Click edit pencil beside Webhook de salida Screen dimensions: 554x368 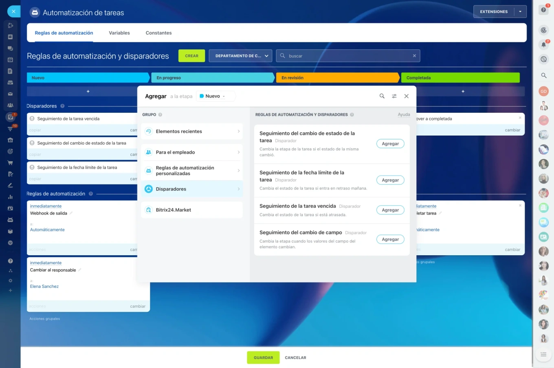click(71, 213)
